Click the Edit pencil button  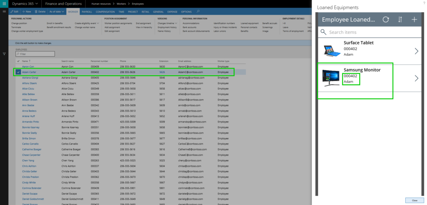[x=15, y=12]
